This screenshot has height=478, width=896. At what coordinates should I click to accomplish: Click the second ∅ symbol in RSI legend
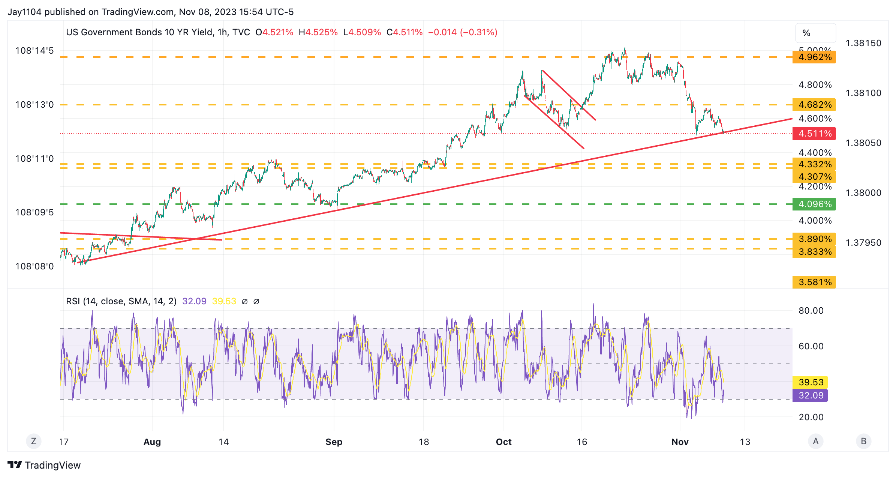[x=256, y=302]
